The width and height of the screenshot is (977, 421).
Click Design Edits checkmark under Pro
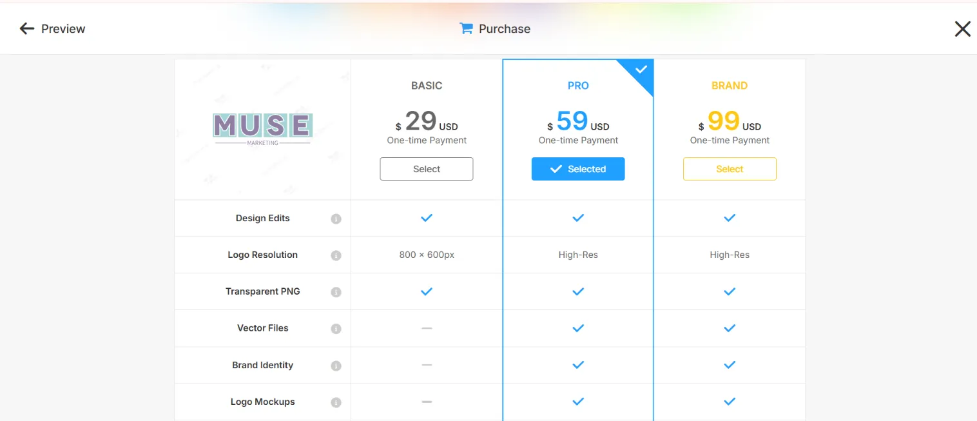[578, 218]
